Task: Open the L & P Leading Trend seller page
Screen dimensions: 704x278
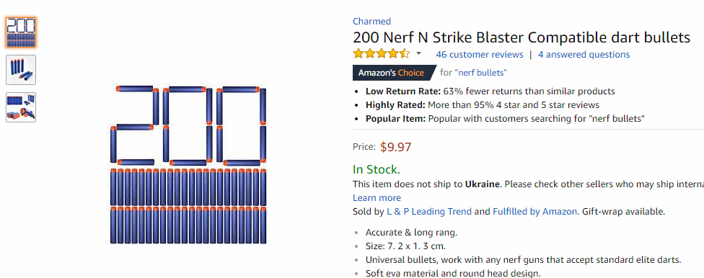Action: pos(428,211)
